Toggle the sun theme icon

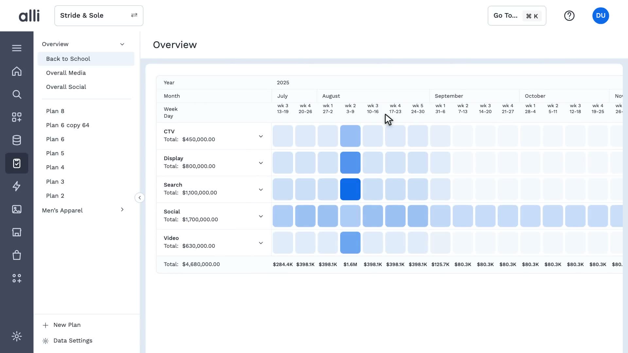(17, 336)
